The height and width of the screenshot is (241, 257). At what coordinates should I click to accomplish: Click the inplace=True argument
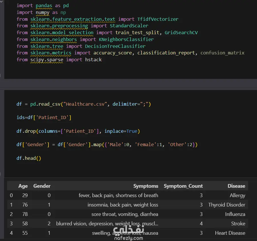[121, 131]
